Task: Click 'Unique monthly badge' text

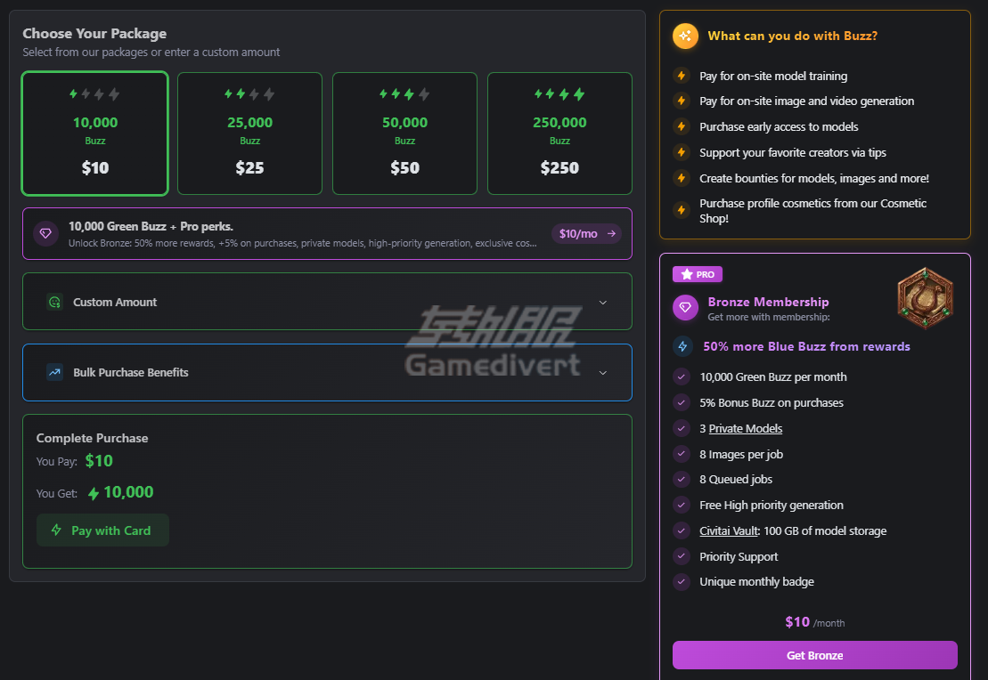Action: (x=756, y=582)
